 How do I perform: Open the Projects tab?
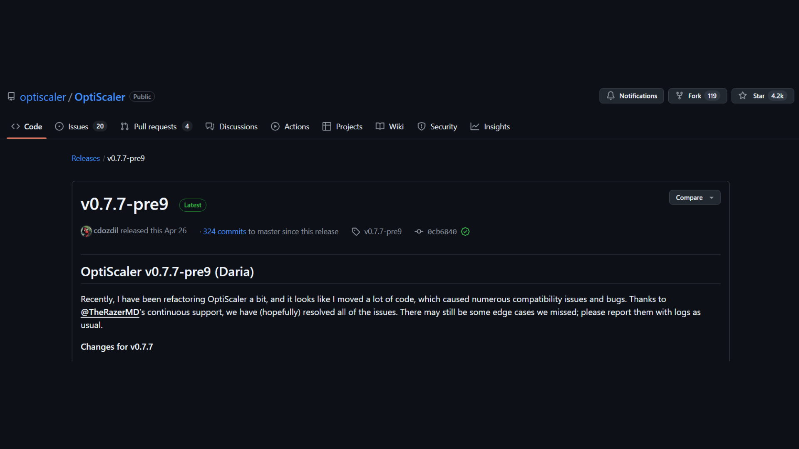[342, 126]
